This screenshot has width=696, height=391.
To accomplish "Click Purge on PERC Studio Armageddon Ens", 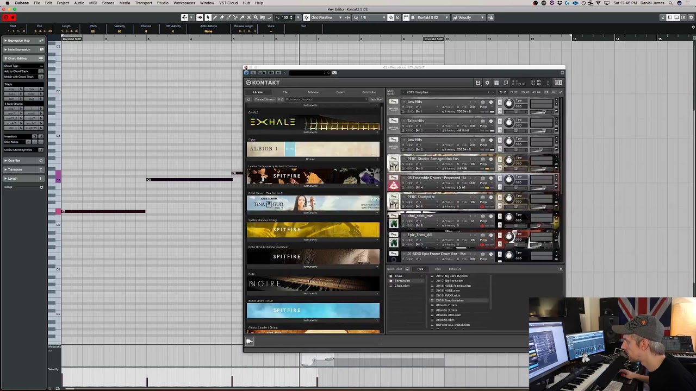I will click(x=483, y=163).
